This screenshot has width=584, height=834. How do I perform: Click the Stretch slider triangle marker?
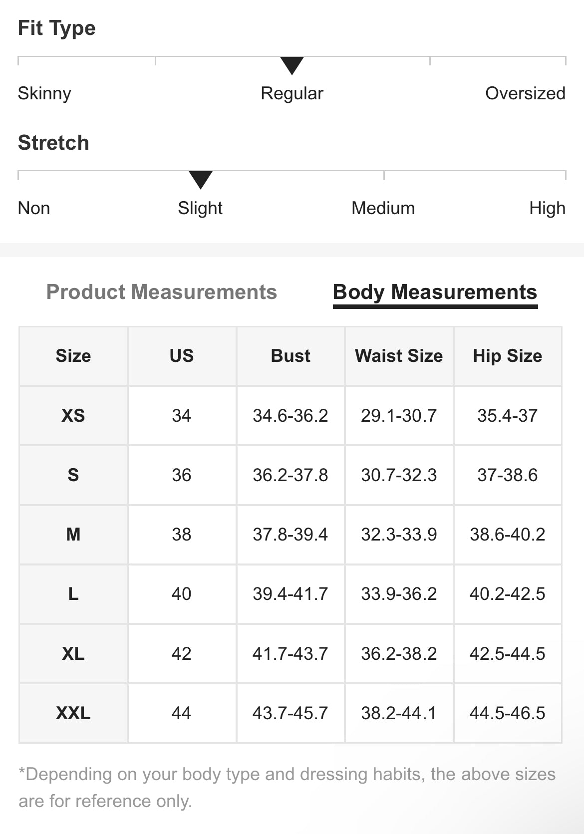[201, 180]
